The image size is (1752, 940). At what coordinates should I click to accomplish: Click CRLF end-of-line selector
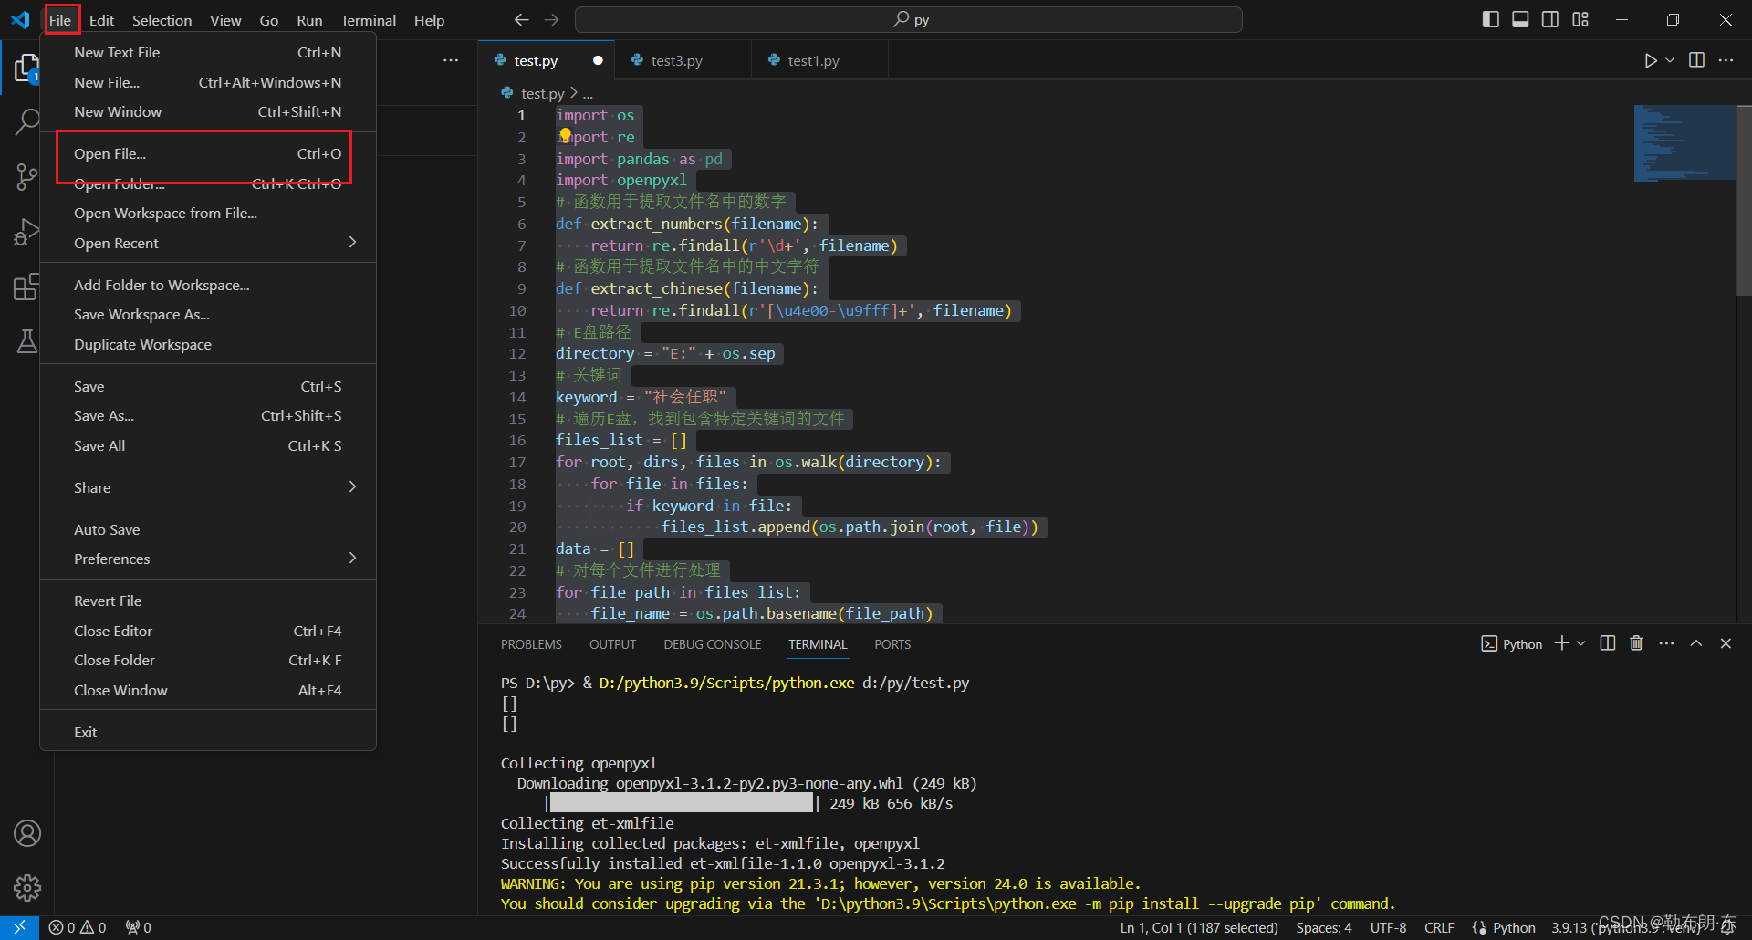click(1439, 927)
